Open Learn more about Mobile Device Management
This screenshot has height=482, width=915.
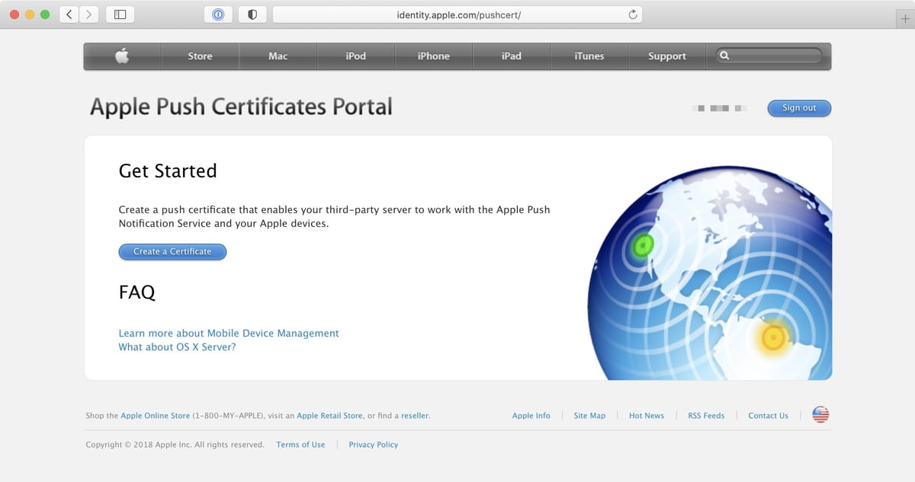(229, 334)
